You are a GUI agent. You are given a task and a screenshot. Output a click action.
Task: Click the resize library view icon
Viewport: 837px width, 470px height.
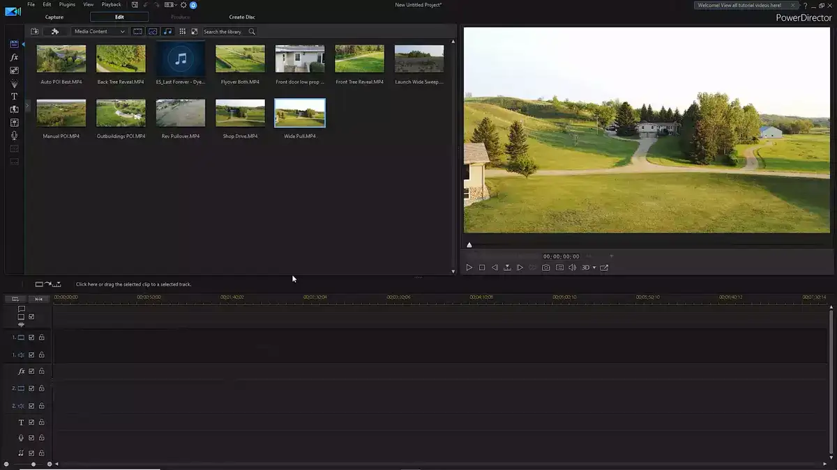pyautogui.click(x=195, y=31)
